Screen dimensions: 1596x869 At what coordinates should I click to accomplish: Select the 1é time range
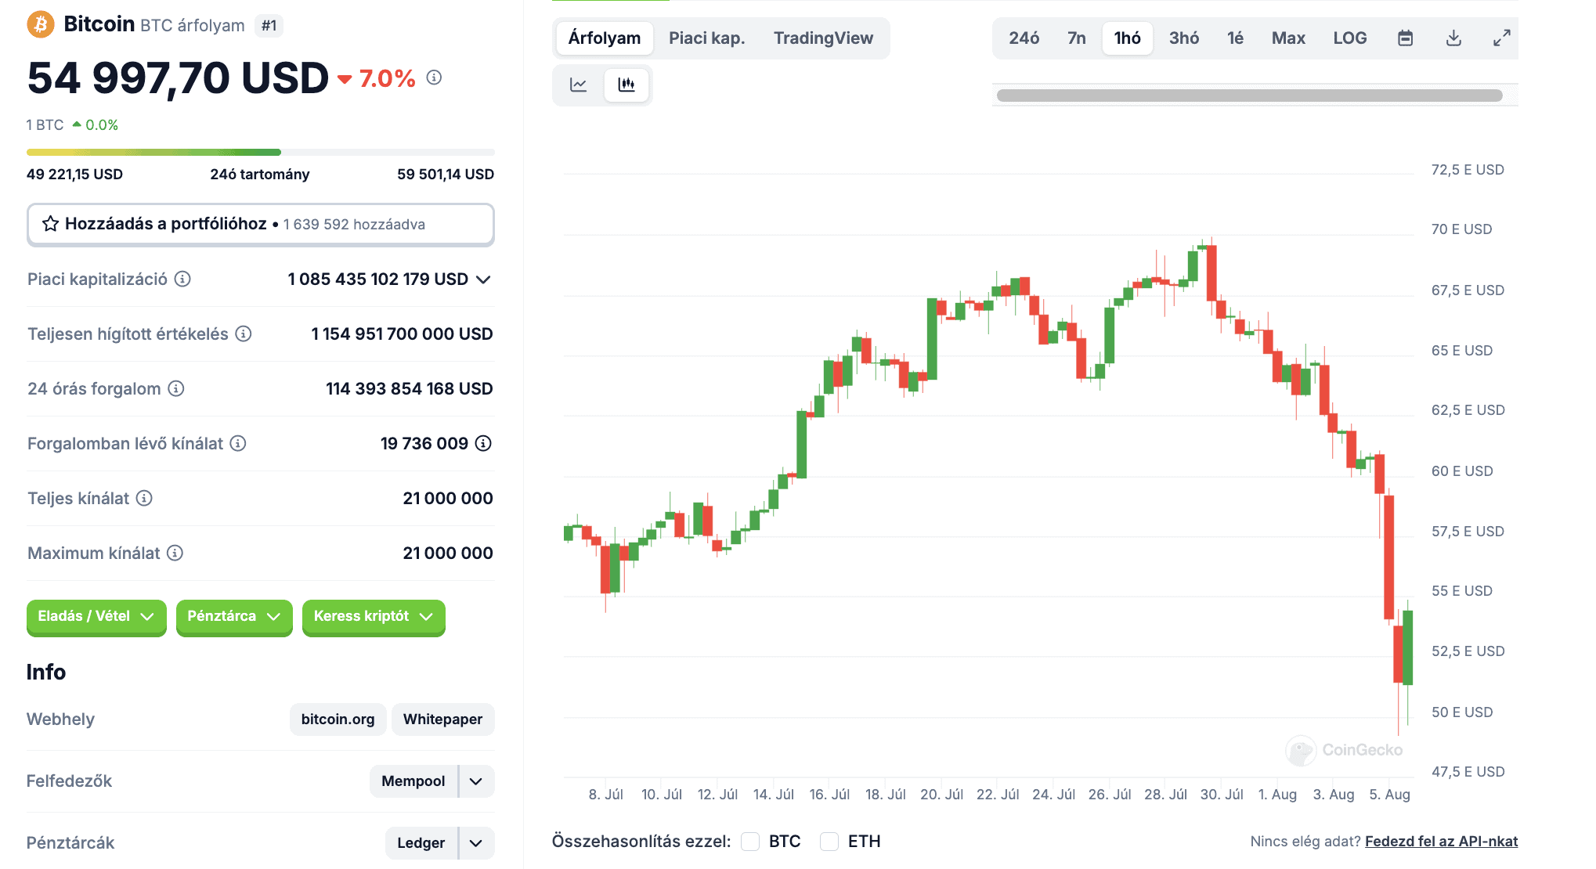point(1235,38)
